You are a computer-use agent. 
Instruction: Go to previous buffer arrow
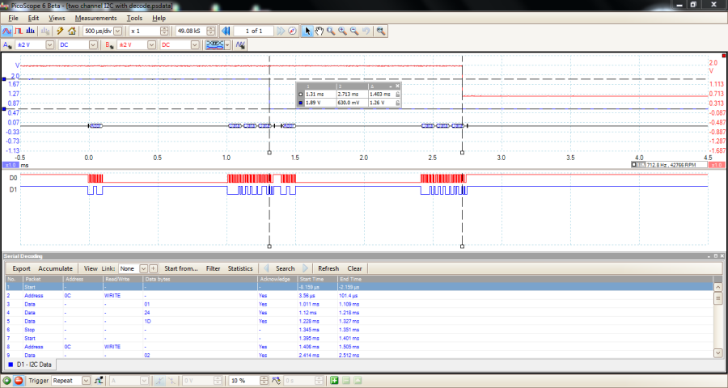(226, 31)
